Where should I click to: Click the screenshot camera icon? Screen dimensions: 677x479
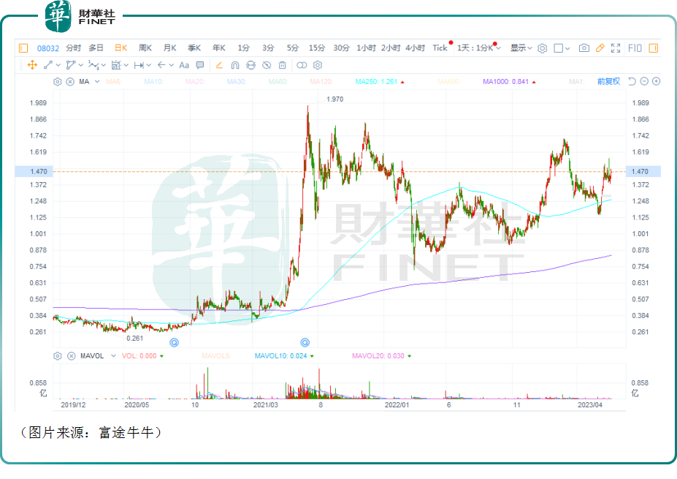pos(584,48)
